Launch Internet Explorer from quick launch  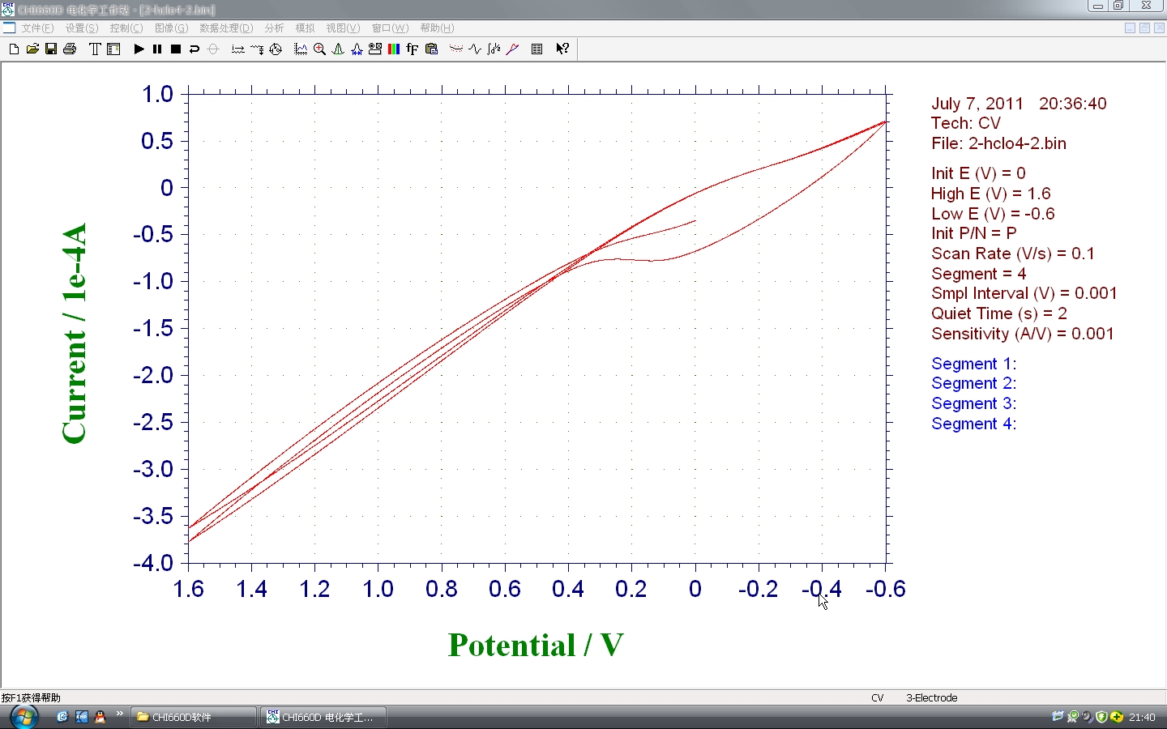click(x=62, y=717)
